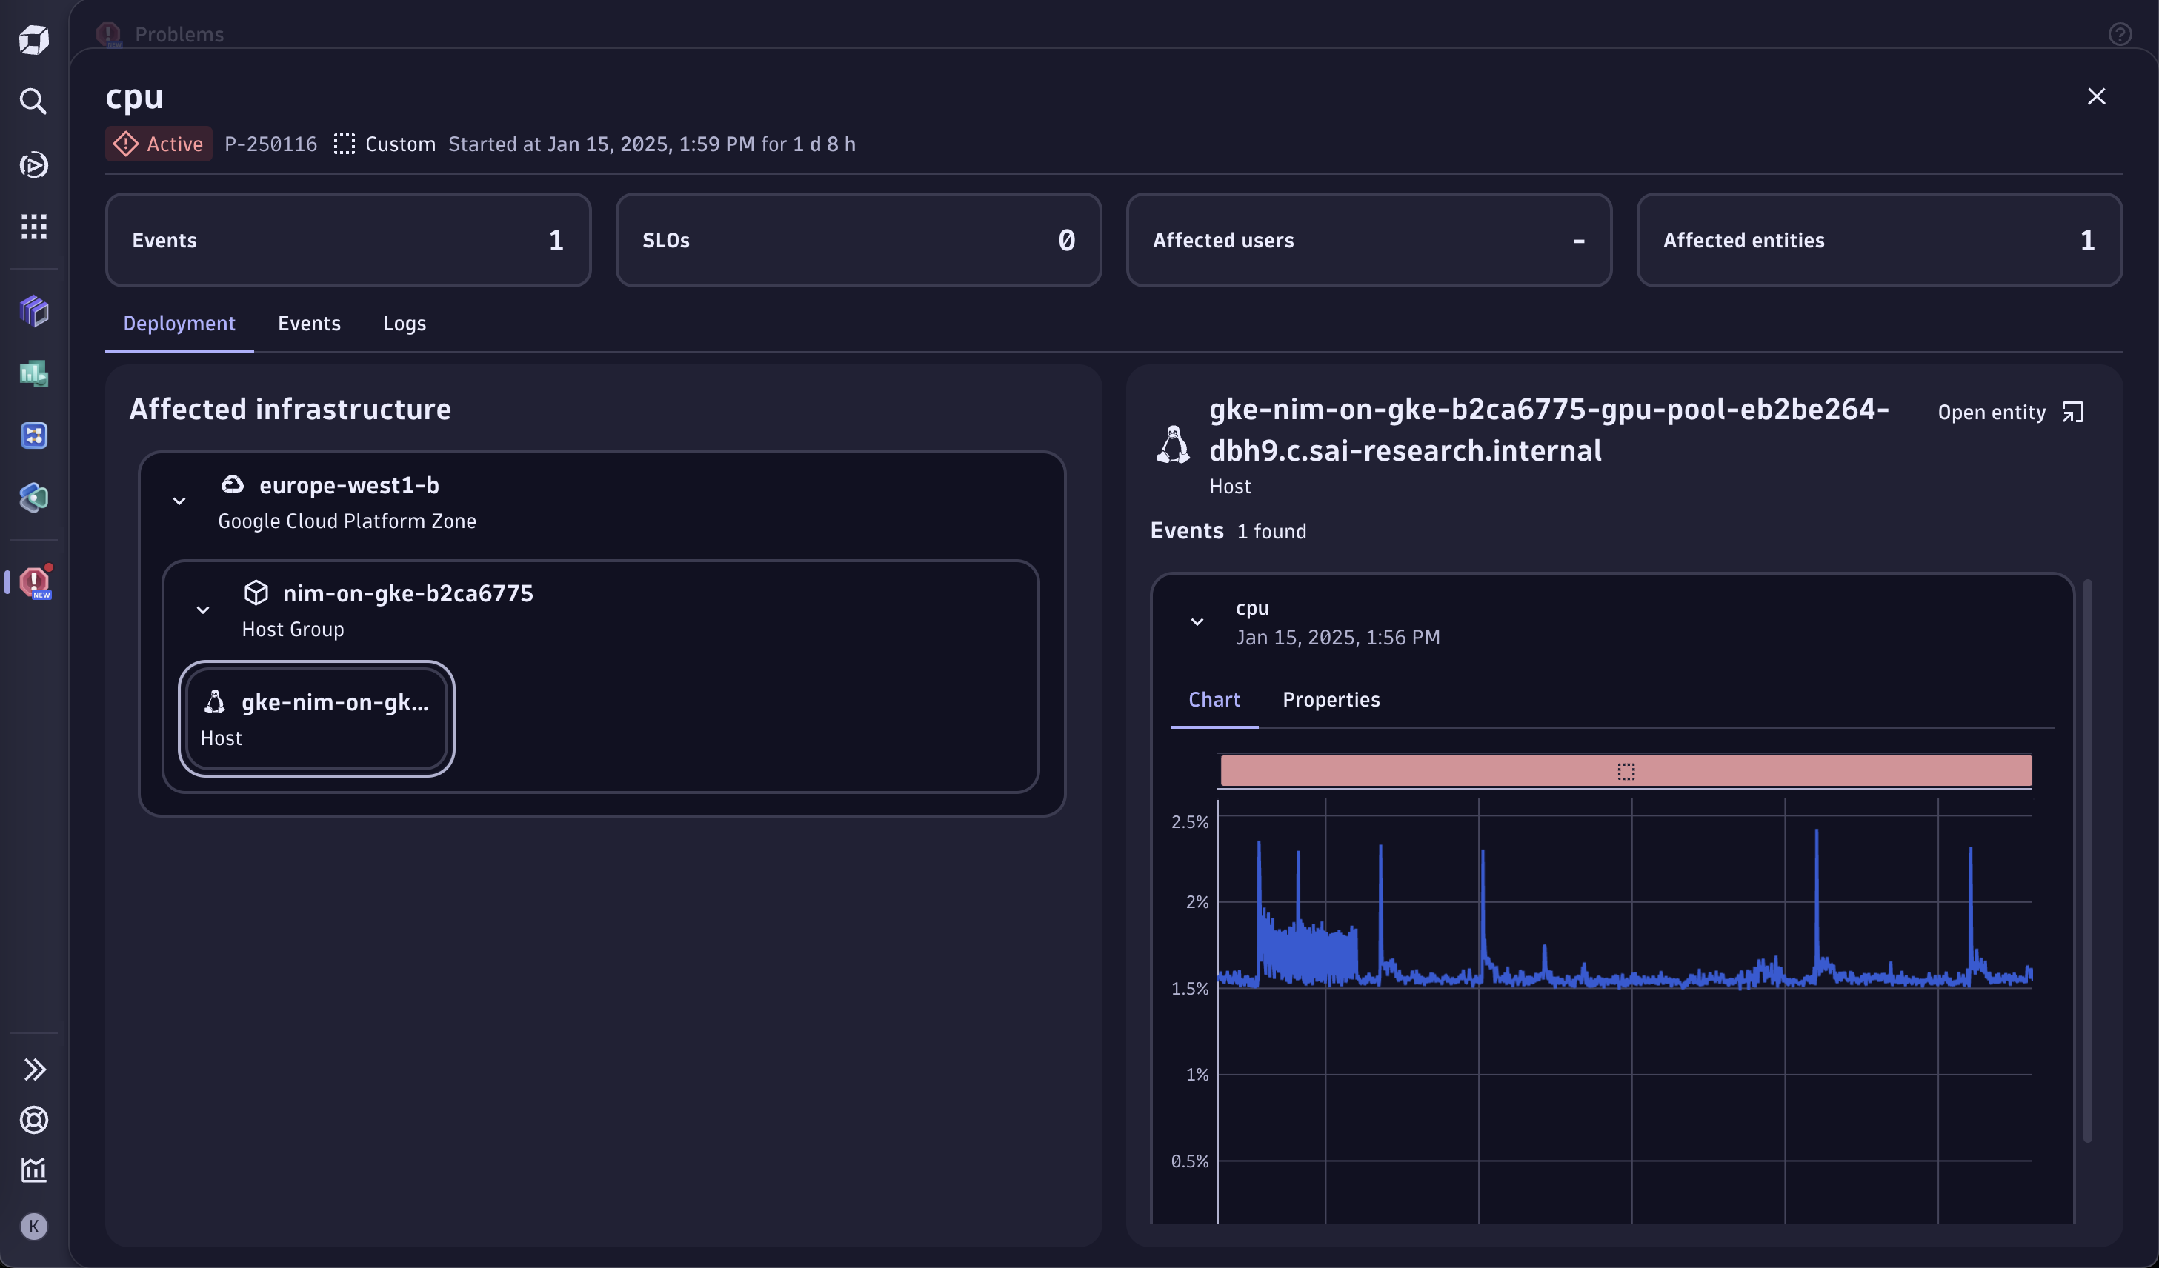The width and height of the screenshot is (2159, 1268).
Task: Click the Google Cloud icon beside europe-west1-b
Action: tap(232, 484)
